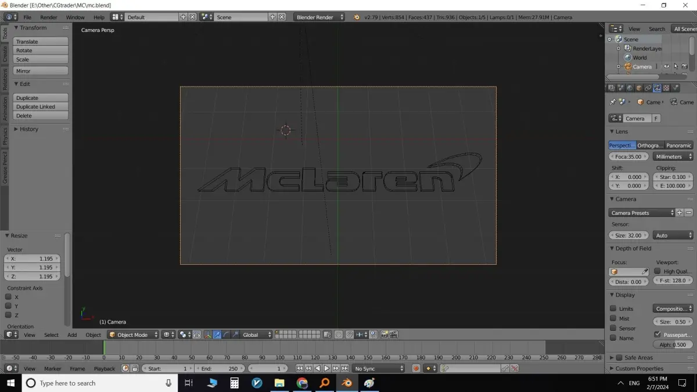Click the red auto-keyframe record button
Screen dimensions: 697x392
416,368
